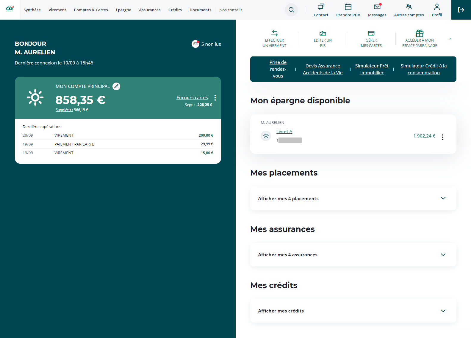This screenshot has height=338, width=471.
Task: Open the Épargne menu
Action: coord(123,10)
